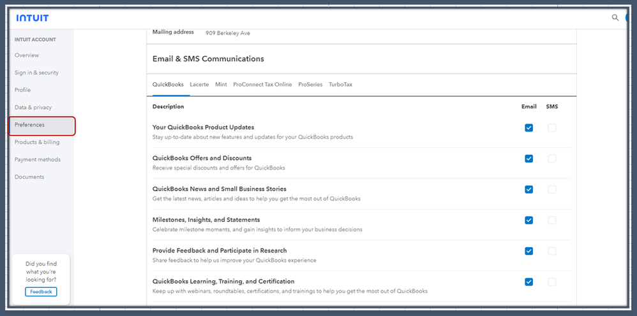
Task: Click QuickBooks News and Small Business Stories title
Action: (x=220, y=189)
